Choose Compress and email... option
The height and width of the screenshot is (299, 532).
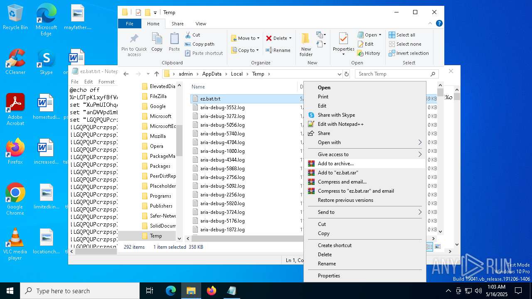tap(365, 182)
